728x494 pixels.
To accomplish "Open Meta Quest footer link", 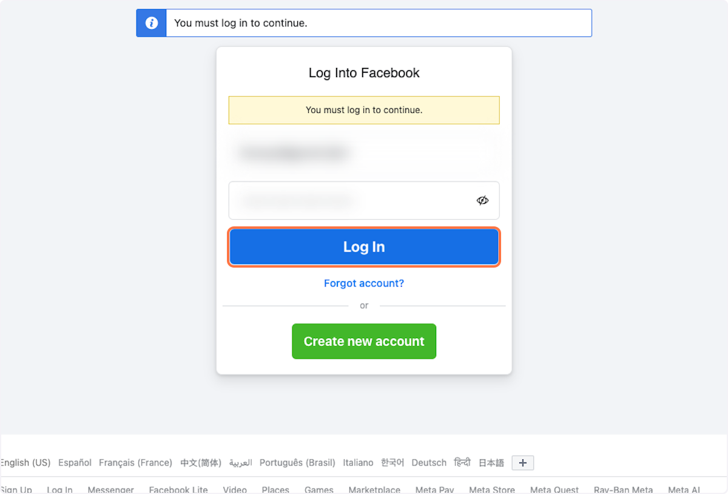I will pos(554,490).
